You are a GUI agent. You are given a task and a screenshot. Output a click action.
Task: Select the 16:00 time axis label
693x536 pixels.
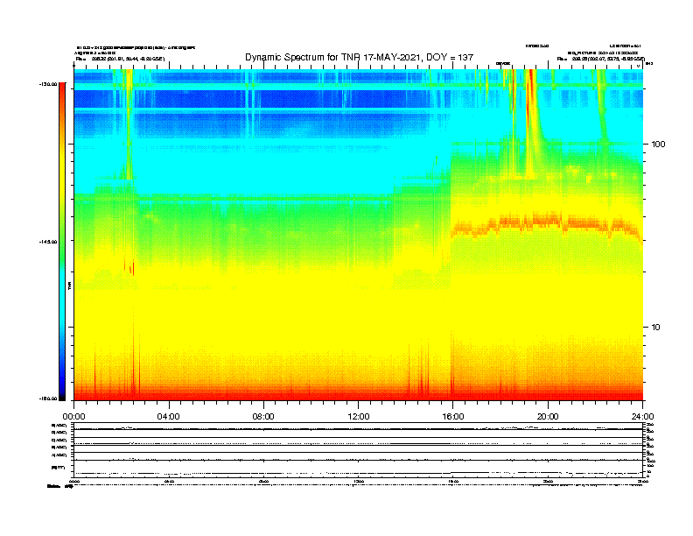pos(453,416)
